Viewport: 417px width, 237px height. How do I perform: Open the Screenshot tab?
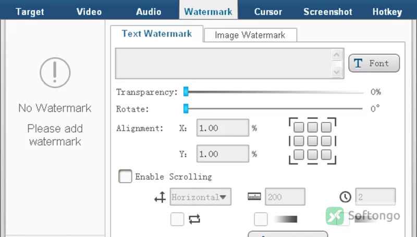328,11
